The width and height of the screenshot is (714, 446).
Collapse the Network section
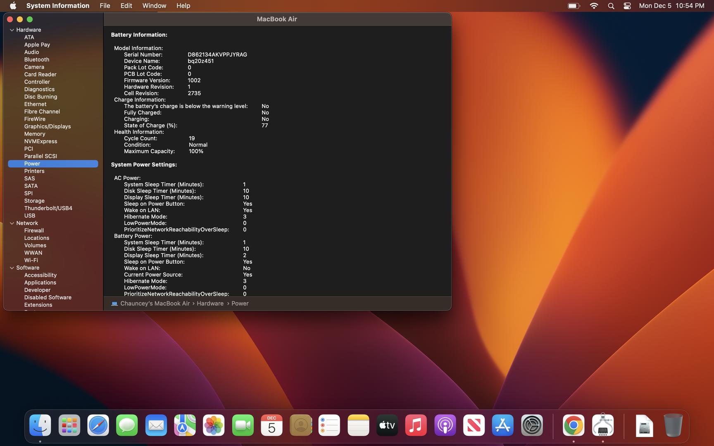point(12,223)
